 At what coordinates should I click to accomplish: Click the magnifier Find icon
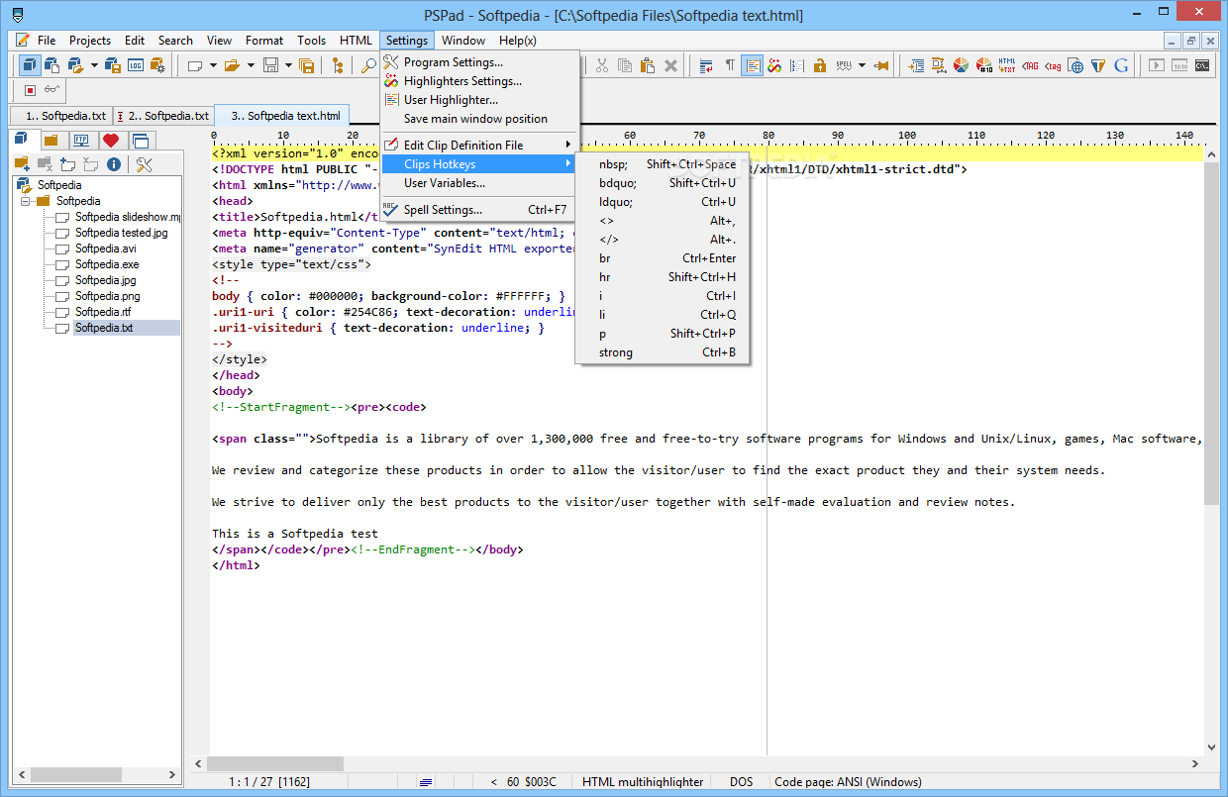(x=367, y=65)
